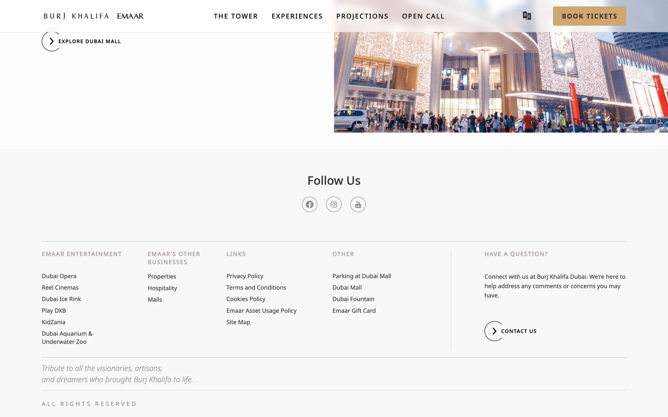Viewport: 668px width, 417px height.
Task: Open the Site Map link
Action: 238,322
